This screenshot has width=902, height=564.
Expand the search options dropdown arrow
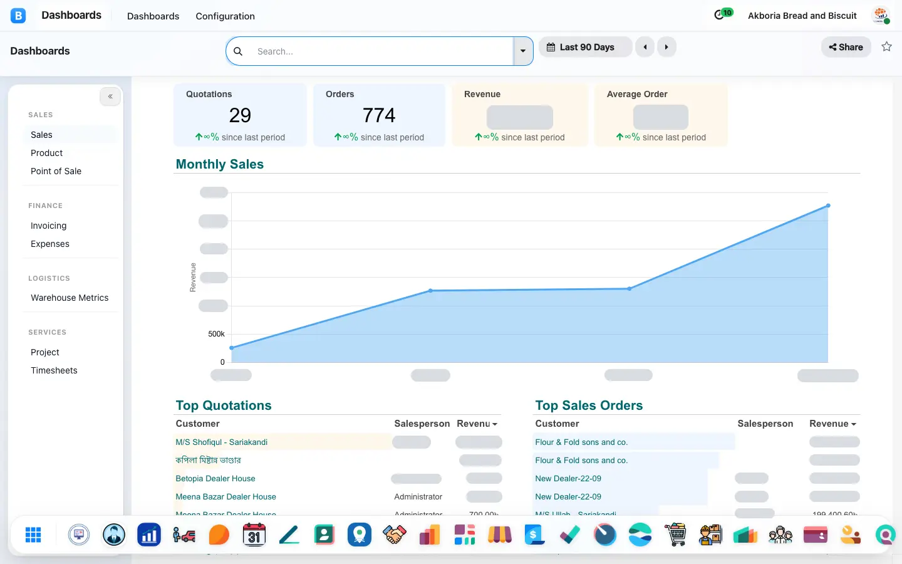(x=523, y=51)
